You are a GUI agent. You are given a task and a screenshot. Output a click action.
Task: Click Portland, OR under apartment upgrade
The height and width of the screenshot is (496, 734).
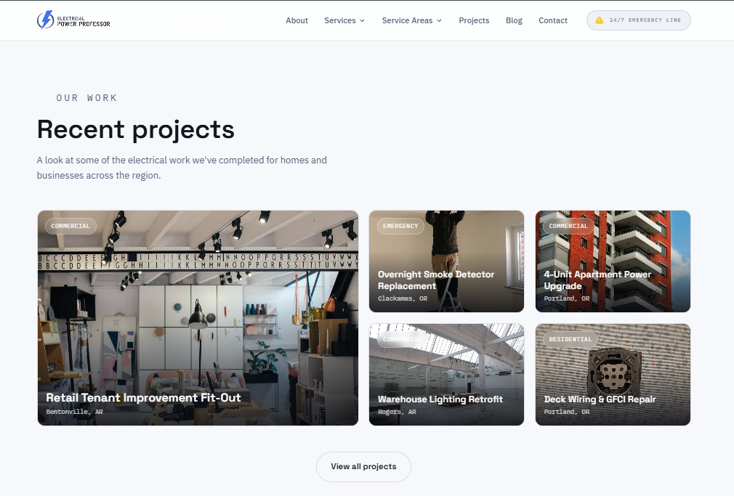point(566,298)
